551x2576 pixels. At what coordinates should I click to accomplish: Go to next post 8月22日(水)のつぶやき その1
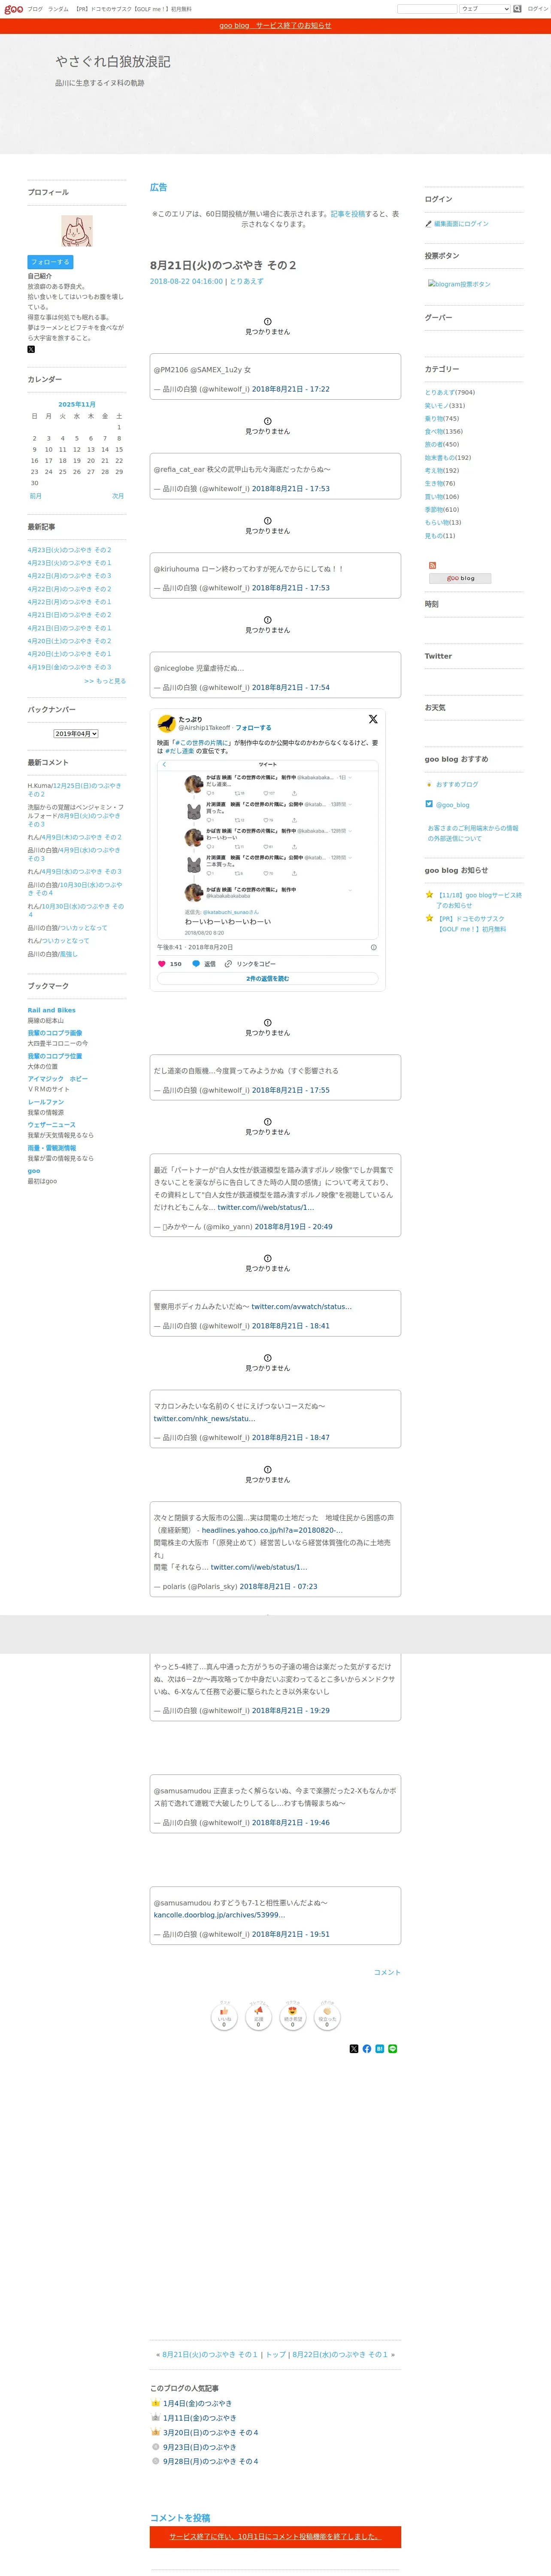click(340, 2355)
